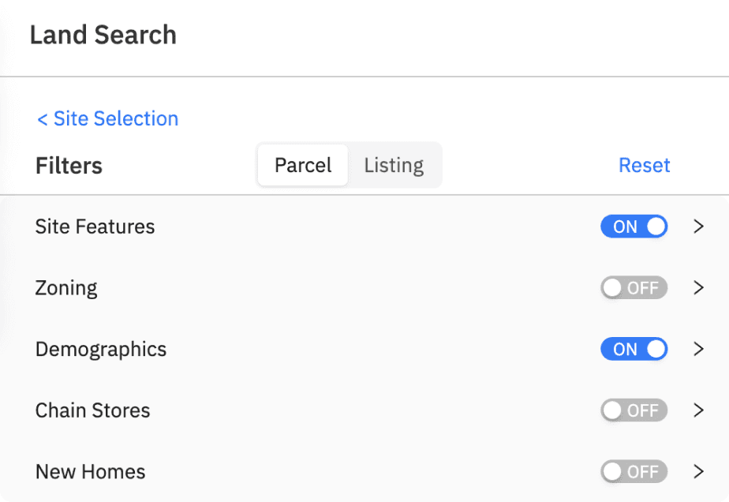Turn on the Chain Stores toggle
729x502 pixels.
click(634, 410)
